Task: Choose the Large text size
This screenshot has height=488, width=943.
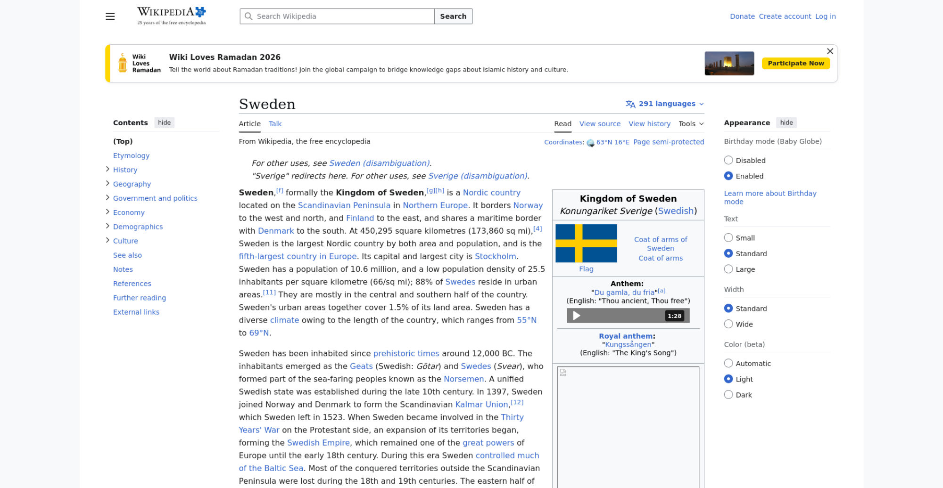Action: coord(728,269)
